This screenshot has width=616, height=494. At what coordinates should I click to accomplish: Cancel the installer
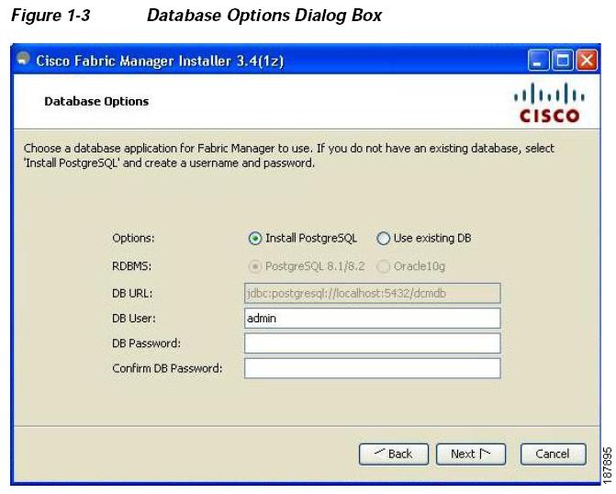pos(554,455)
